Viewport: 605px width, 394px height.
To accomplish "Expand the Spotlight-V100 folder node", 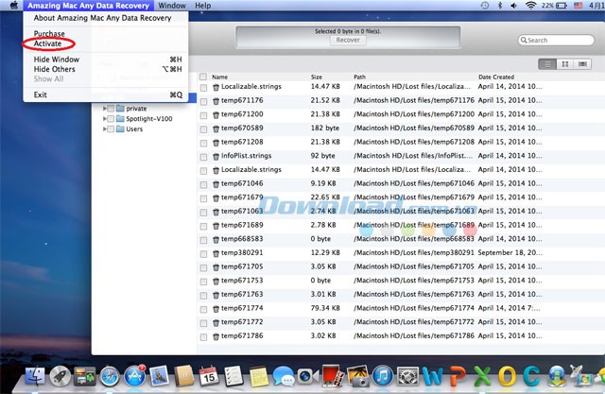I will (x=102, y=119).
